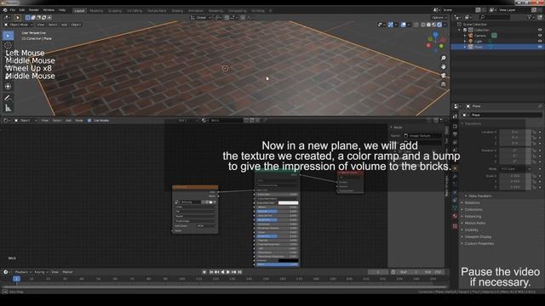Click the outliner search field

tap(495, 17)
